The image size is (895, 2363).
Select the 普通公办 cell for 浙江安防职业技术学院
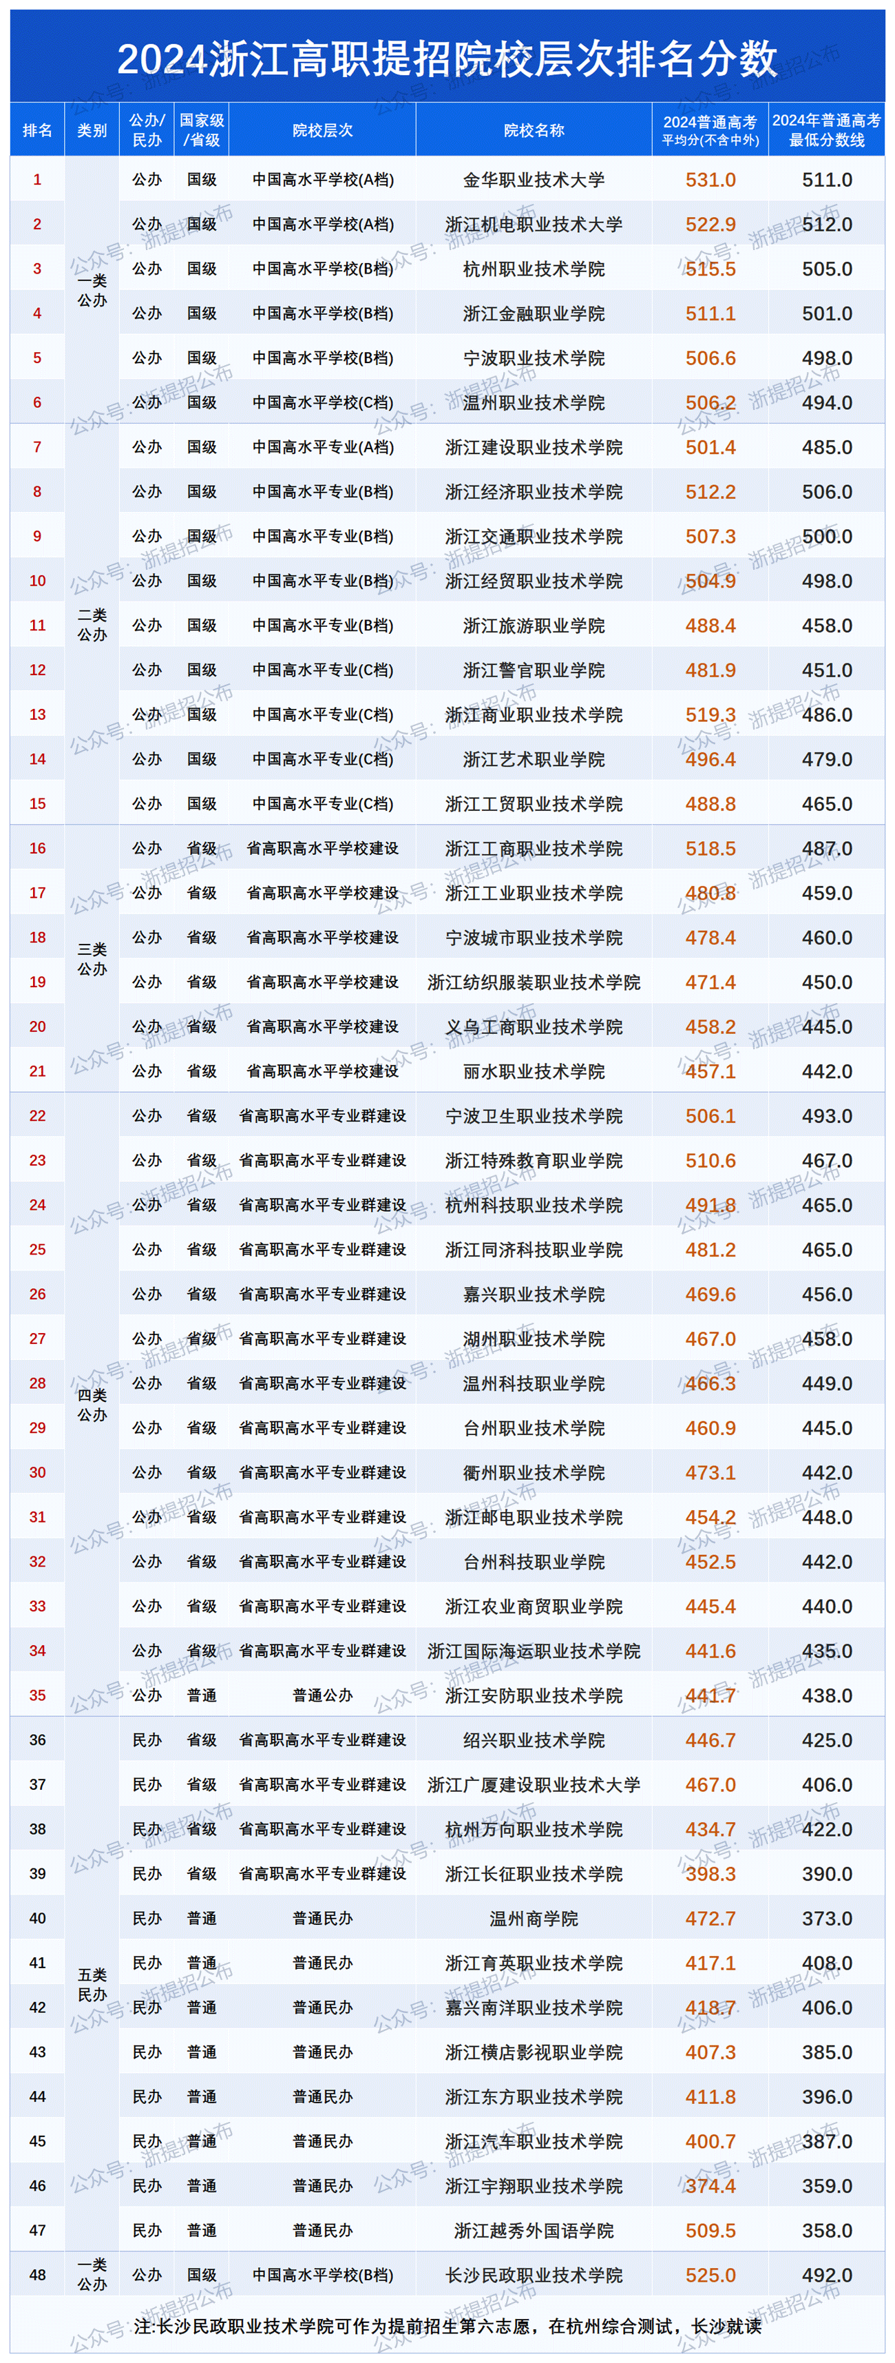coord(323,1695)
